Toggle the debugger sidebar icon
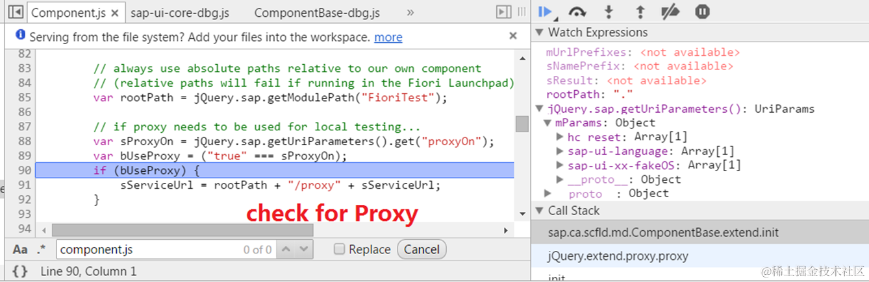This screenshot has width=869, height=282. pyautogui.click(x=503, y=12)
